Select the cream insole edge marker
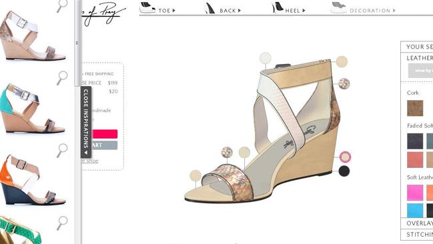 tap(244, 153)
